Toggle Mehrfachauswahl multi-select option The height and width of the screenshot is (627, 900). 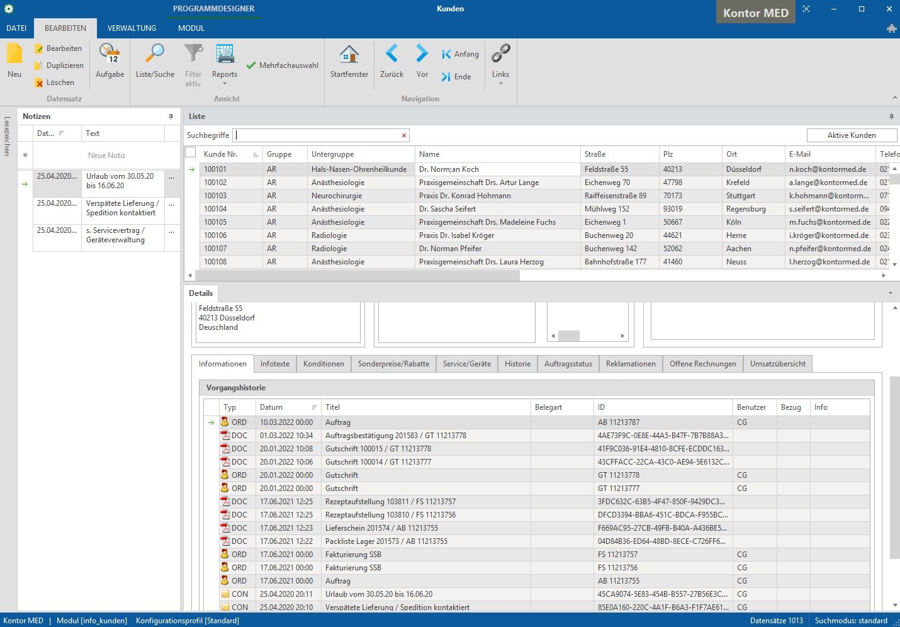click(282, 65)
